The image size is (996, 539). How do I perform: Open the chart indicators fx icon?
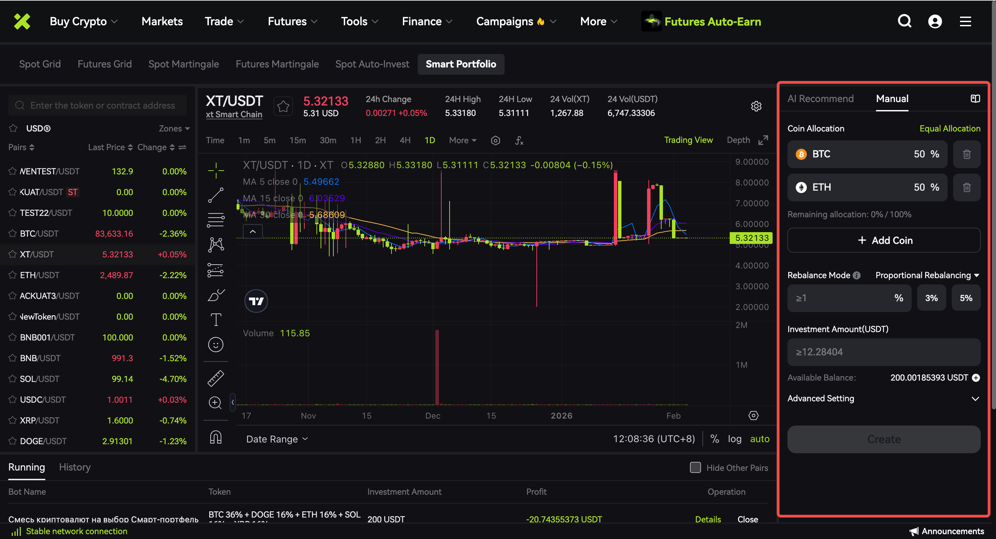coord(519,140)
